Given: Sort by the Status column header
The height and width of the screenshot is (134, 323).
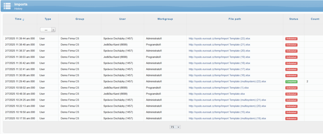Looking at the screenshot, I should pyautogui.click(x=293, y=19).
